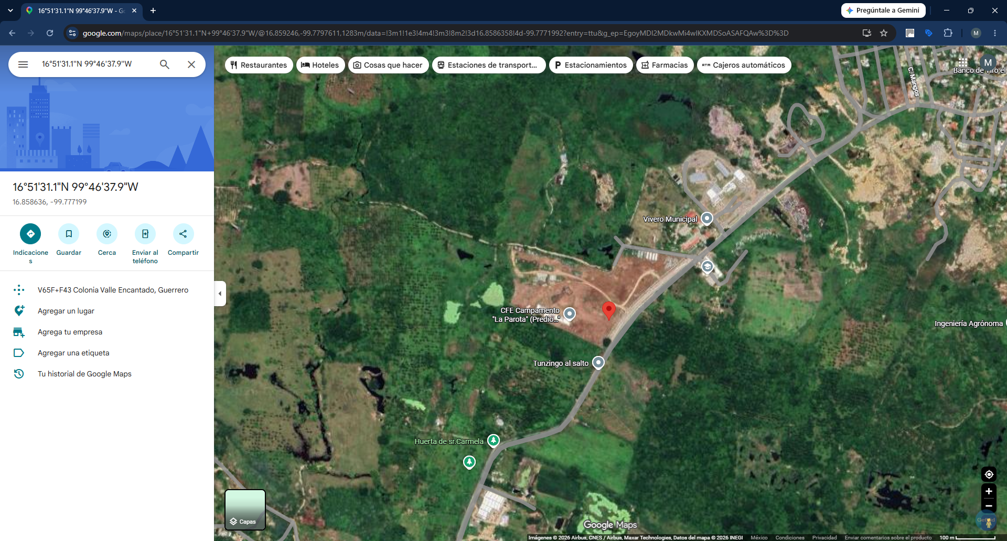This screenshot has height=541, width=1007.
Task: Clear the search box with the X
Action: 191,64
